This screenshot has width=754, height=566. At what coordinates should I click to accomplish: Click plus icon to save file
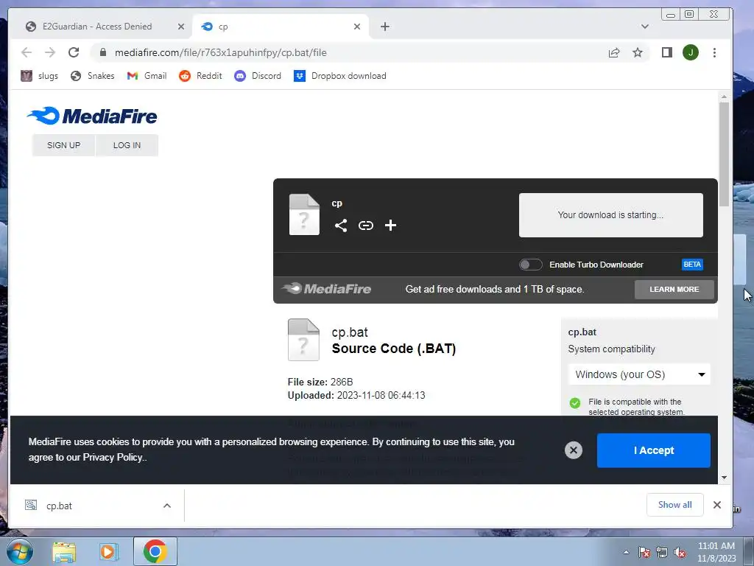[390, 226]
